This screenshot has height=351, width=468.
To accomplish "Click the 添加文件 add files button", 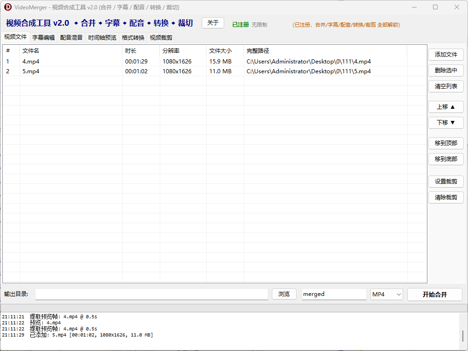I will 446,55.
